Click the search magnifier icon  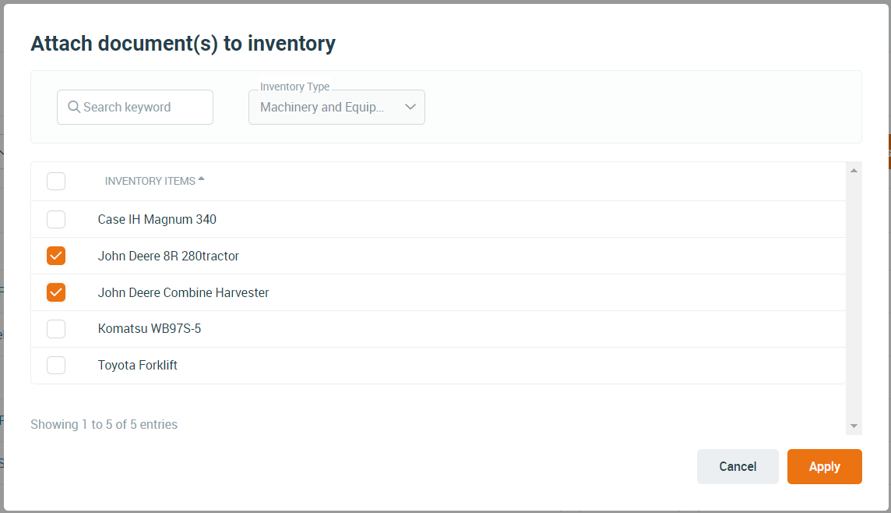click(x=74, y=107)
